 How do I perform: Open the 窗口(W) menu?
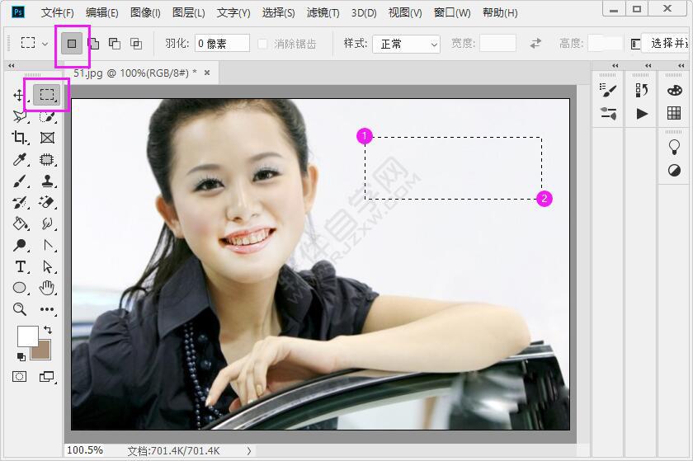pos(452,13)
